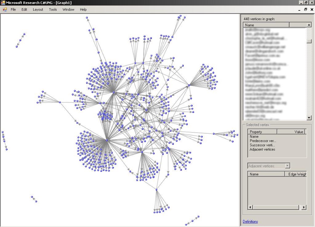Image resolution: width=315 pixels, height=227 pixels.
Task: Click vertex list scroll down arrow
Action: 309,118
